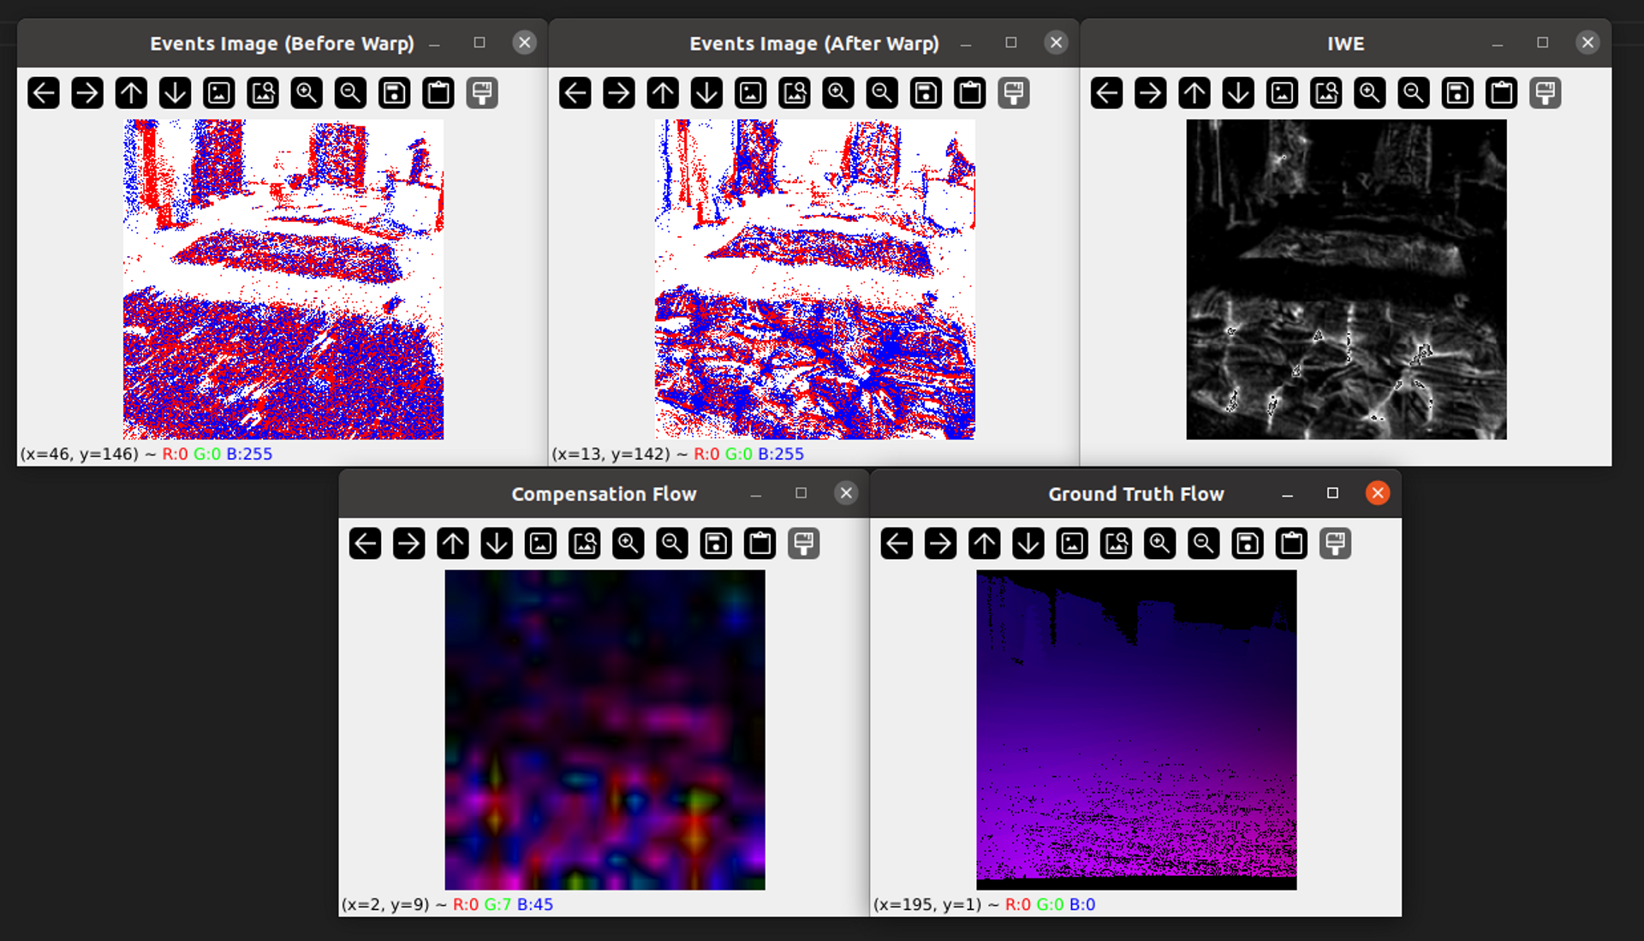The width and height of the screenshot is (1644, 941).
Task: Pan left in the After Warp window
Action: click(575, 92)
